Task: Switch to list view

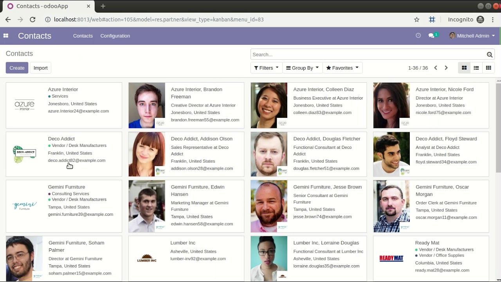Action: click(476, 68)
